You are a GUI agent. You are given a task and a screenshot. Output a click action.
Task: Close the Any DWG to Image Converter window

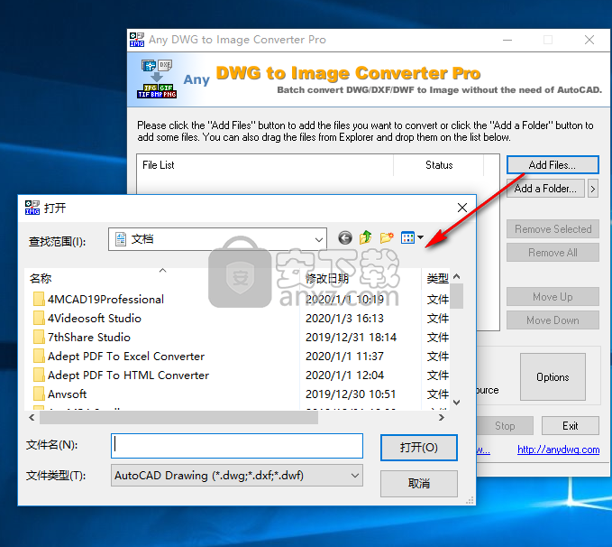click(x=589, y=40)
